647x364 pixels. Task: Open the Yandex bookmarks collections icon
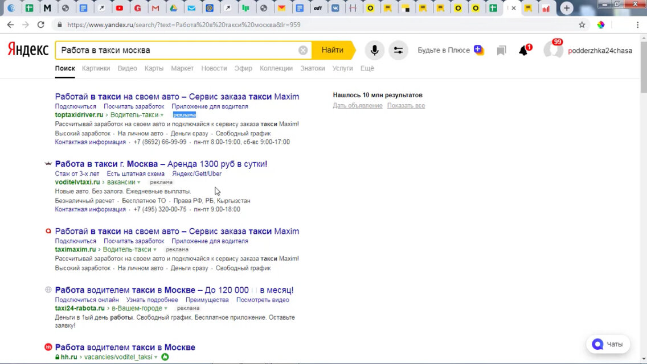[x=501, y=51]
